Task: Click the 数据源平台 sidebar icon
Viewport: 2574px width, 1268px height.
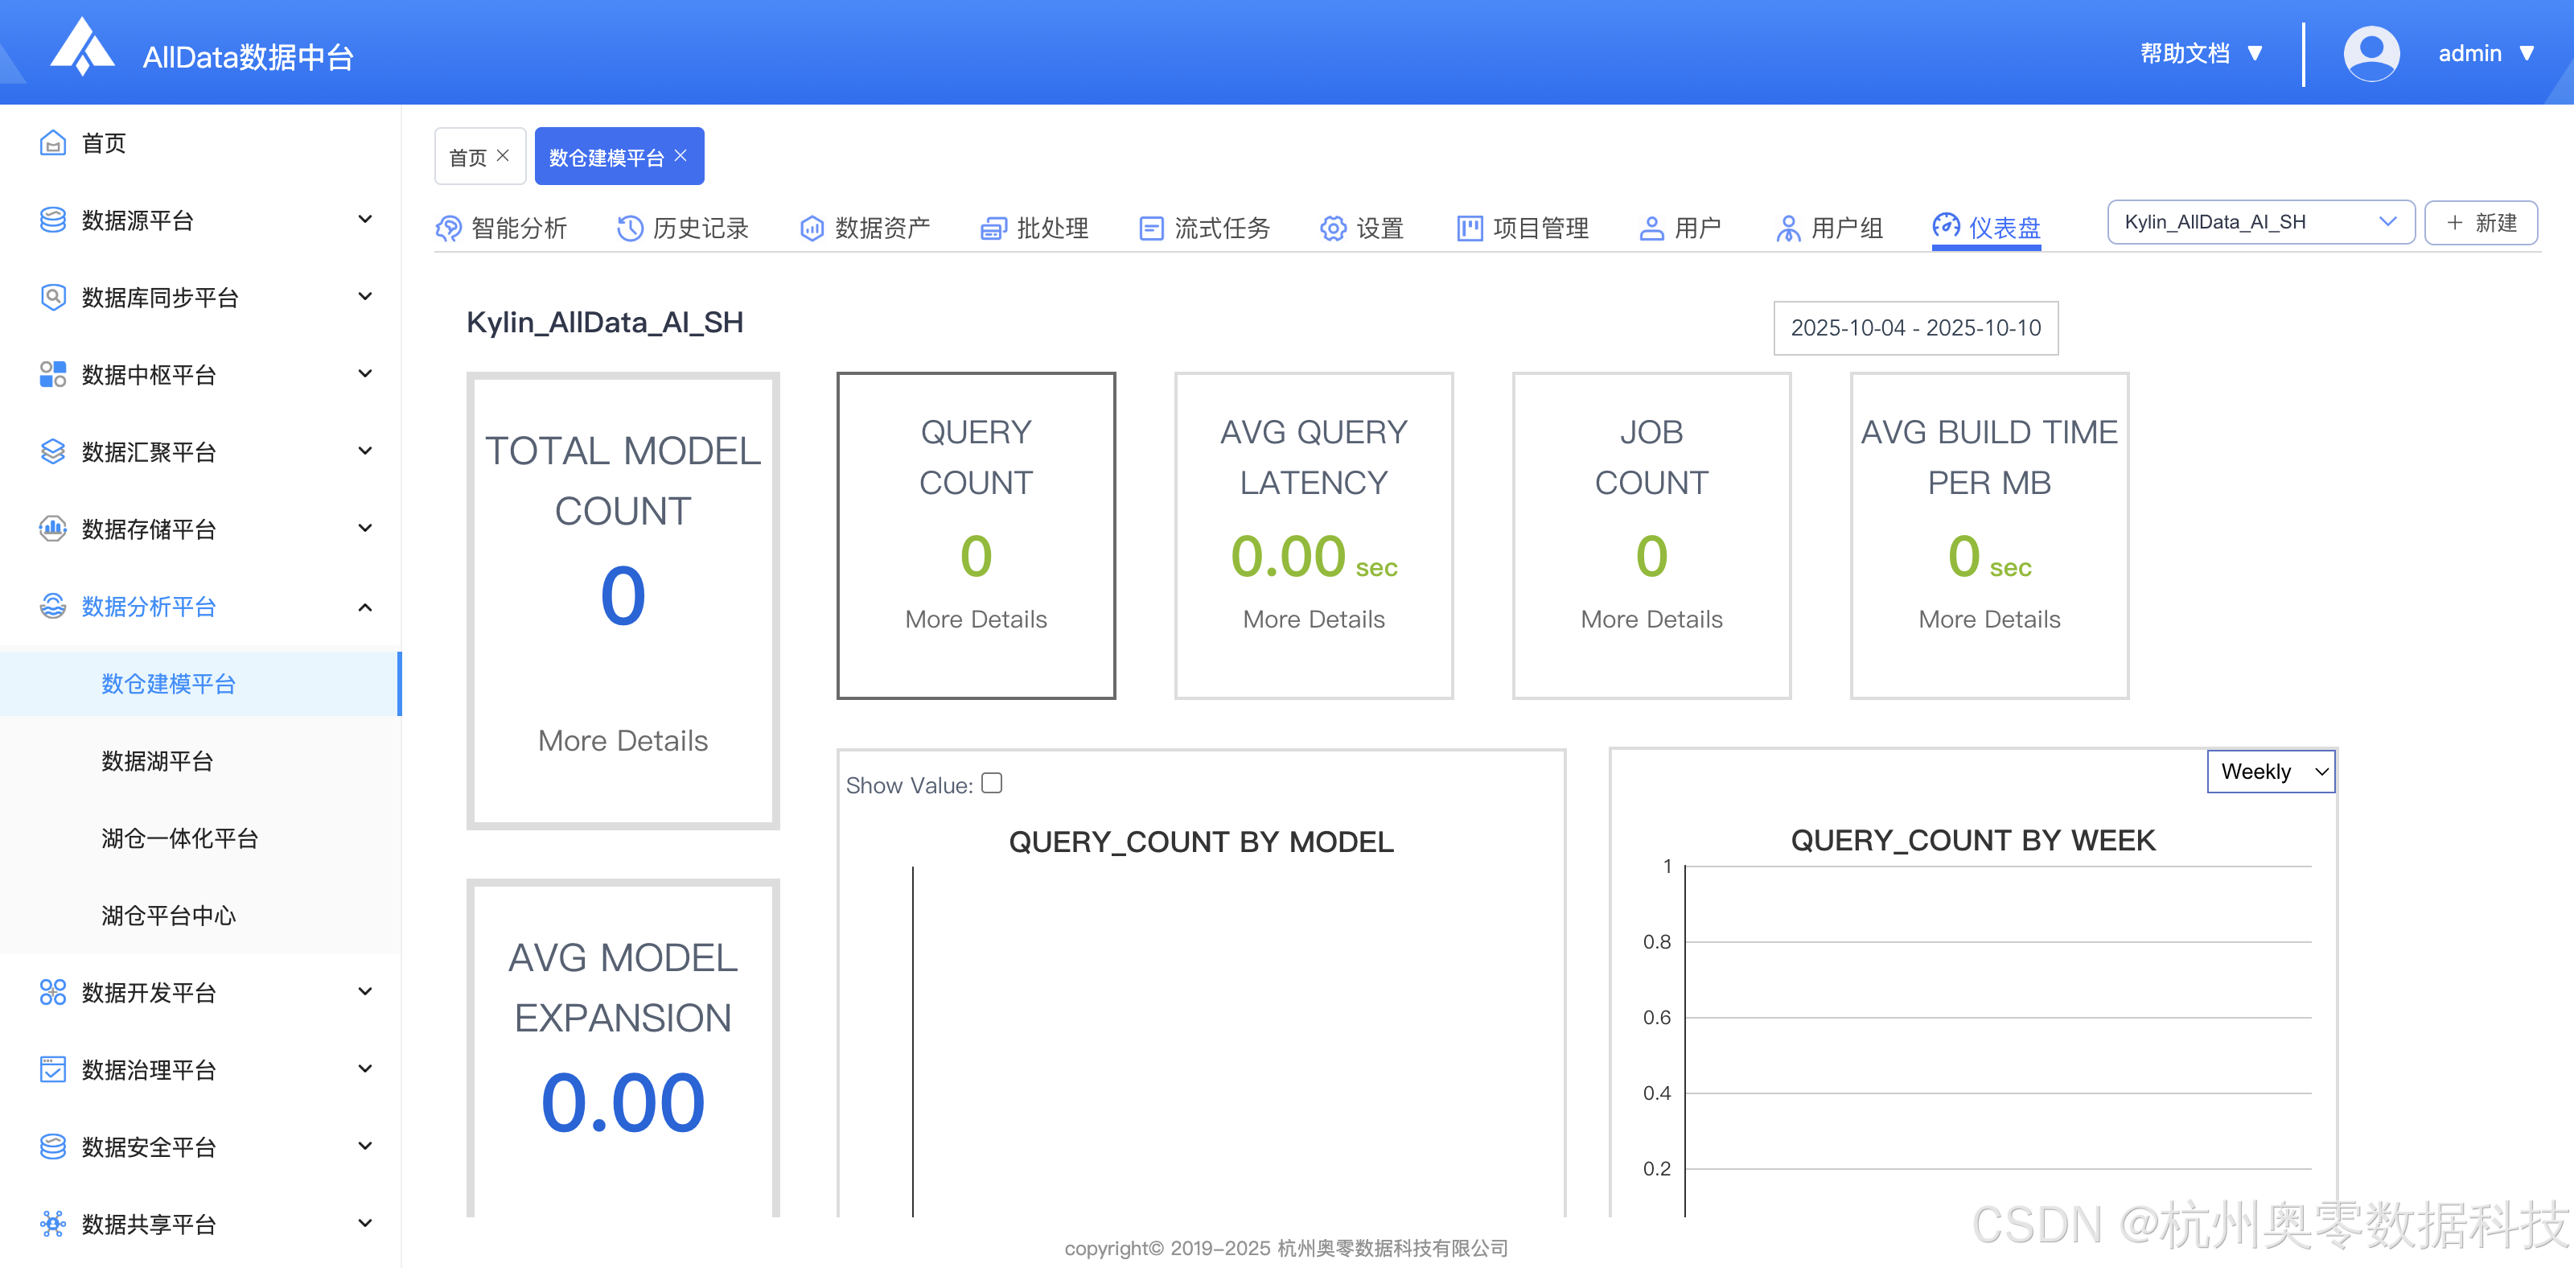Action: 52,220
